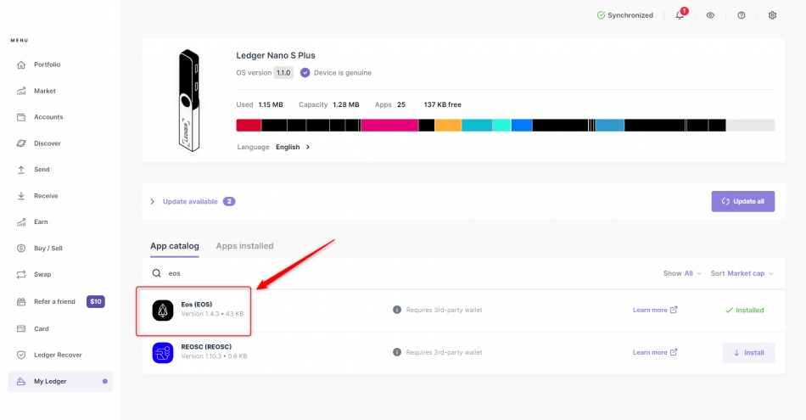The height and width of the screenshot is (420, 806).
Task: Switch to the Apps installed tab
Action: (x=244, y=246)
